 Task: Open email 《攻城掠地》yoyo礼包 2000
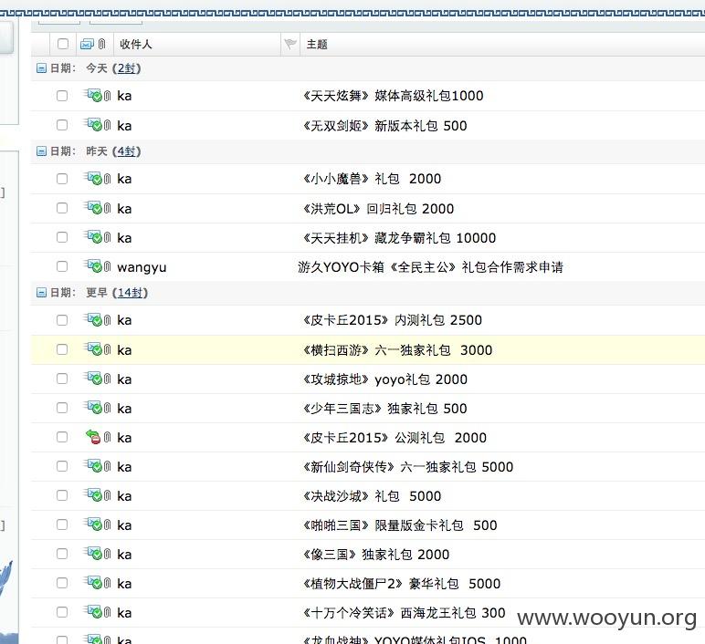coord(384,379)
